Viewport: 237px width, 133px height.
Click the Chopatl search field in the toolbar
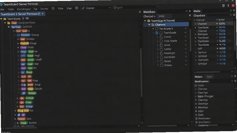click(136, 7)
